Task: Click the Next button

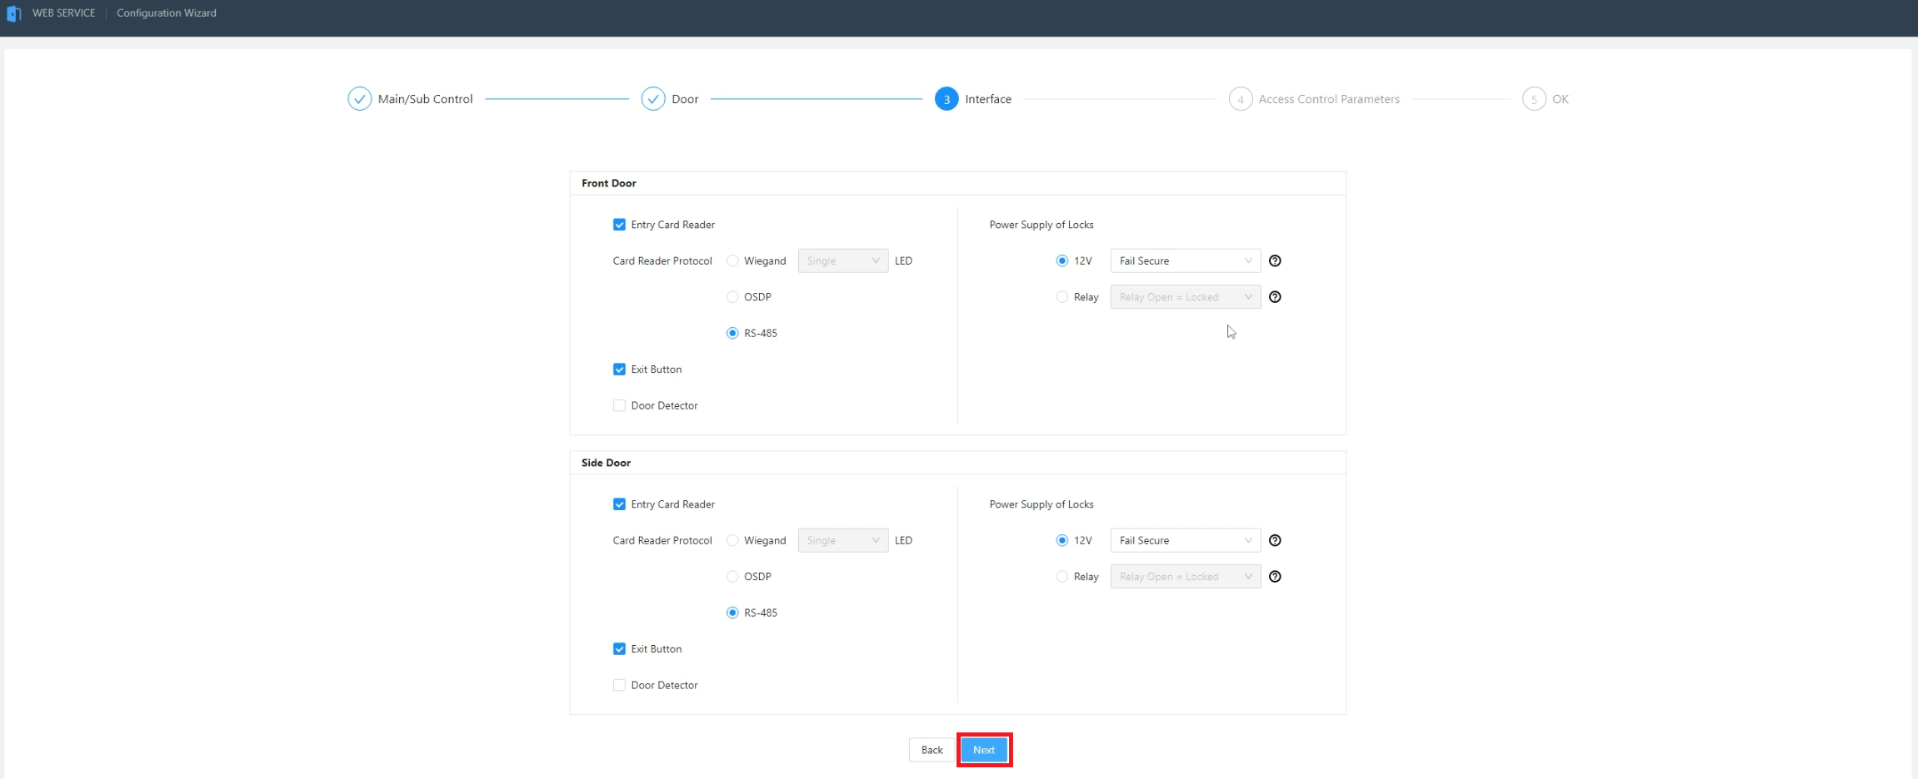Action: tap(984, 750)
